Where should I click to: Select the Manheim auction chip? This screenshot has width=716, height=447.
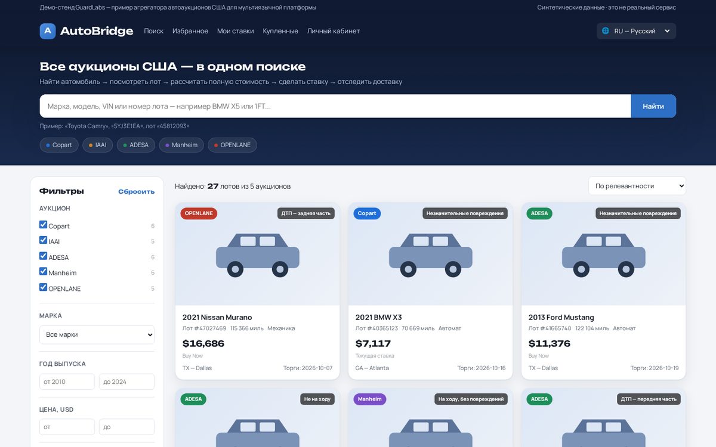click(x=181, y=145)
